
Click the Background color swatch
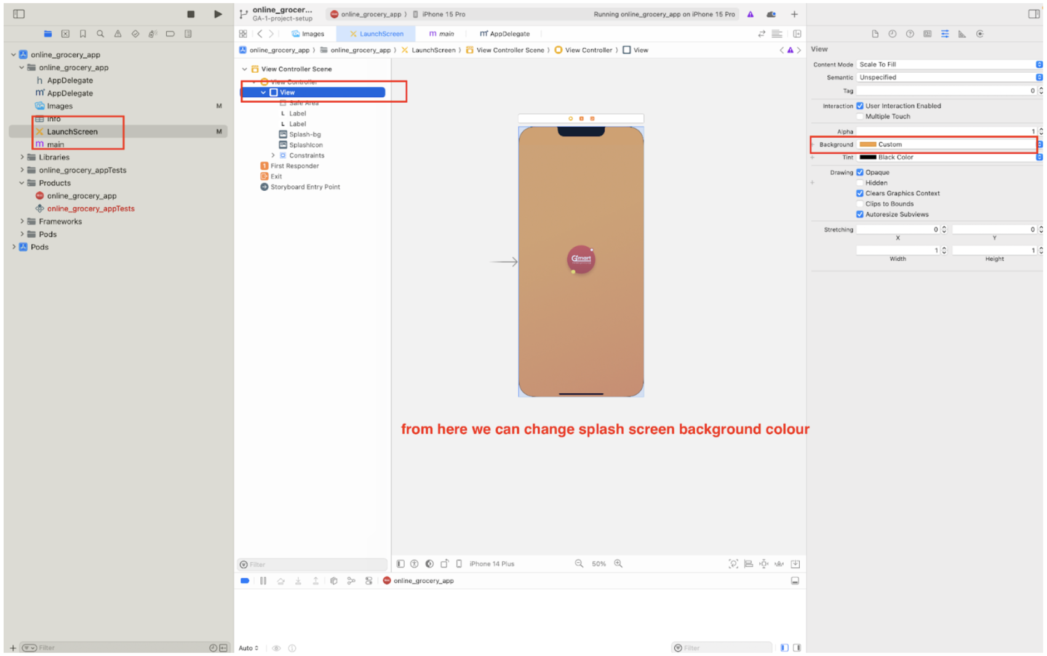tap(867, 145)
